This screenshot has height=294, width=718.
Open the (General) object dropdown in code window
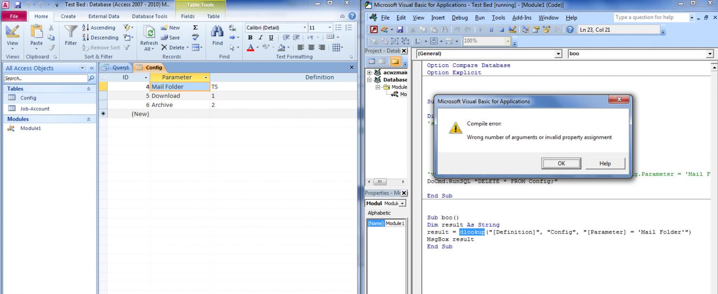pos(559,54)
